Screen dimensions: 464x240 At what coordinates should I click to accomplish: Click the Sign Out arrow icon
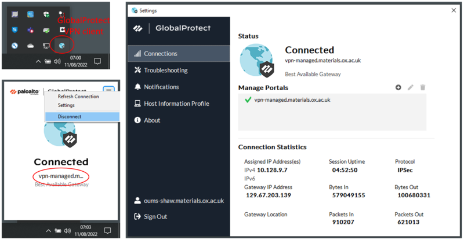137,216
